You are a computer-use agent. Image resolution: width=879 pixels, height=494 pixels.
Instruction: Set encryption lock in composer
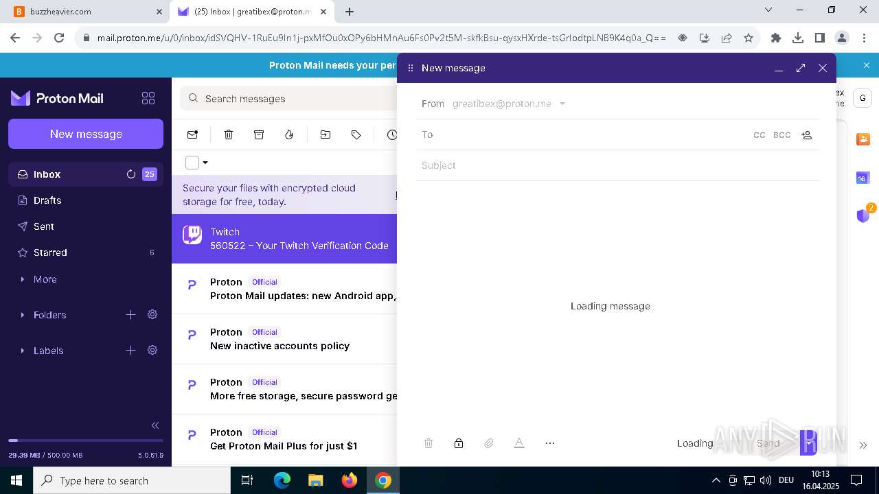(x=459, y=443)
